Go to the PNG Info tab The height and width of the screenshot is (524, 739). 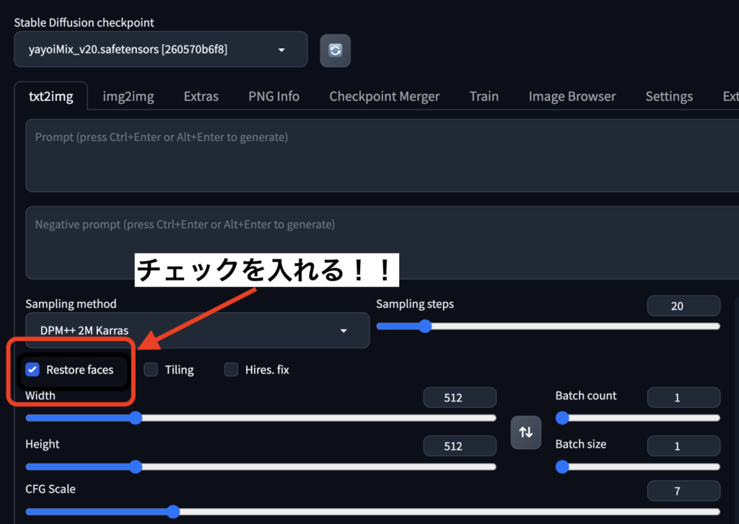pyautogui.click(x=274, y=97)
